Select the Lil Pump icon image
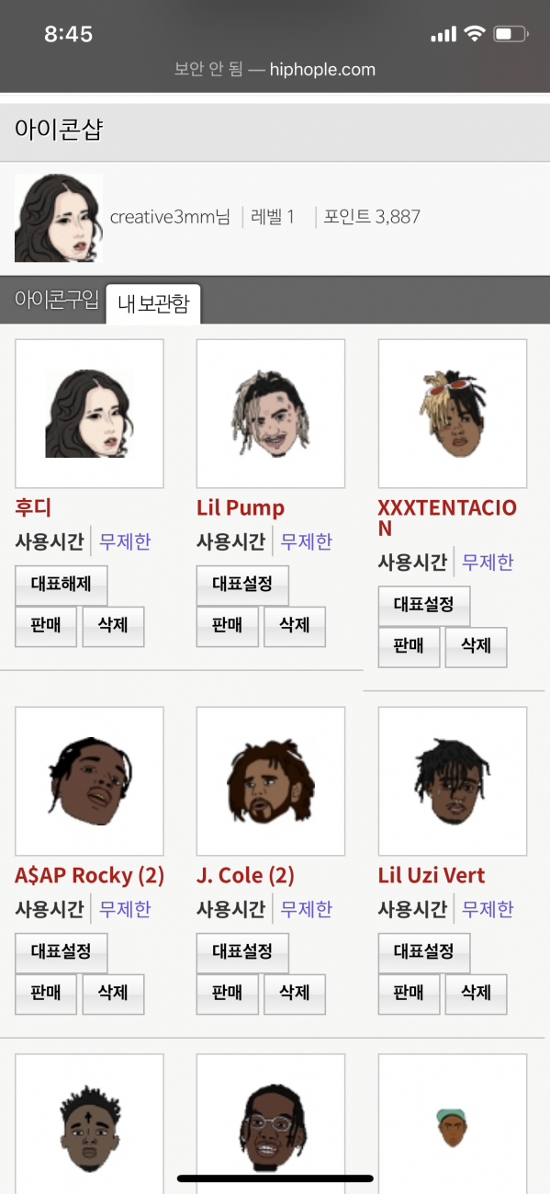Viewport: 550px width, 1194px height. pyautogui.click(x=271, y=414)
